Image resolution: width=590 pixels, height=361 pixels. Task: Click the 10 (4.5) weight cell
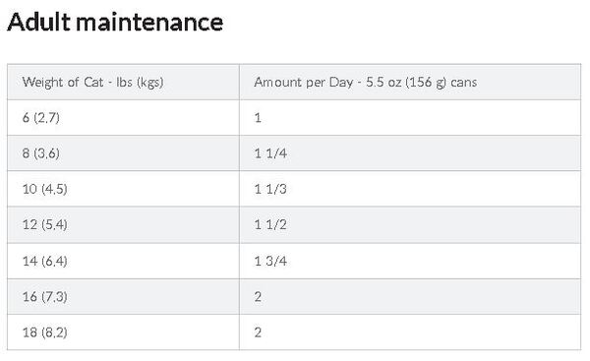coord(123,189)
